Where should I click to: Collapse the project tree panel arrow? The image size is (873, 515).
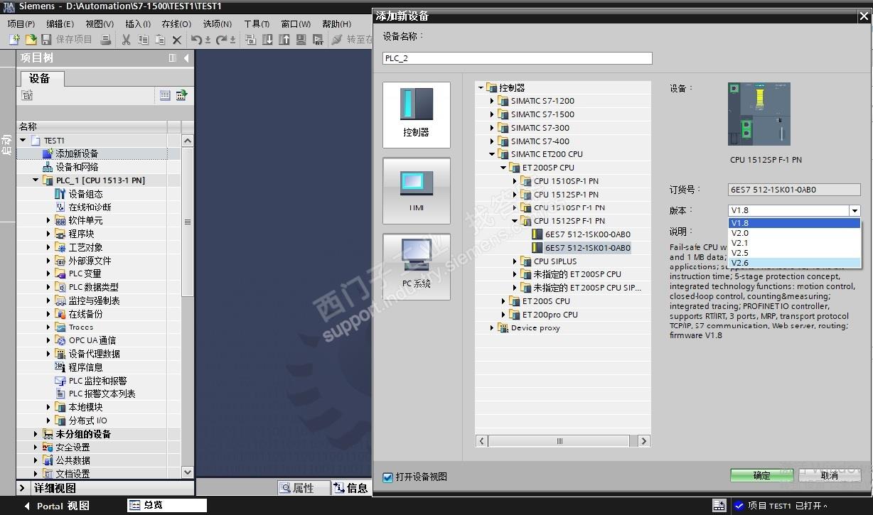pos(186,58)
